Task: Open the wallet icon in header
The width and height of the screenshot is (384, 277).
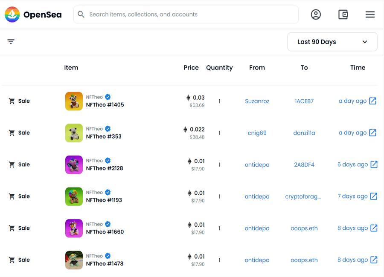Action: coord(343,14)
